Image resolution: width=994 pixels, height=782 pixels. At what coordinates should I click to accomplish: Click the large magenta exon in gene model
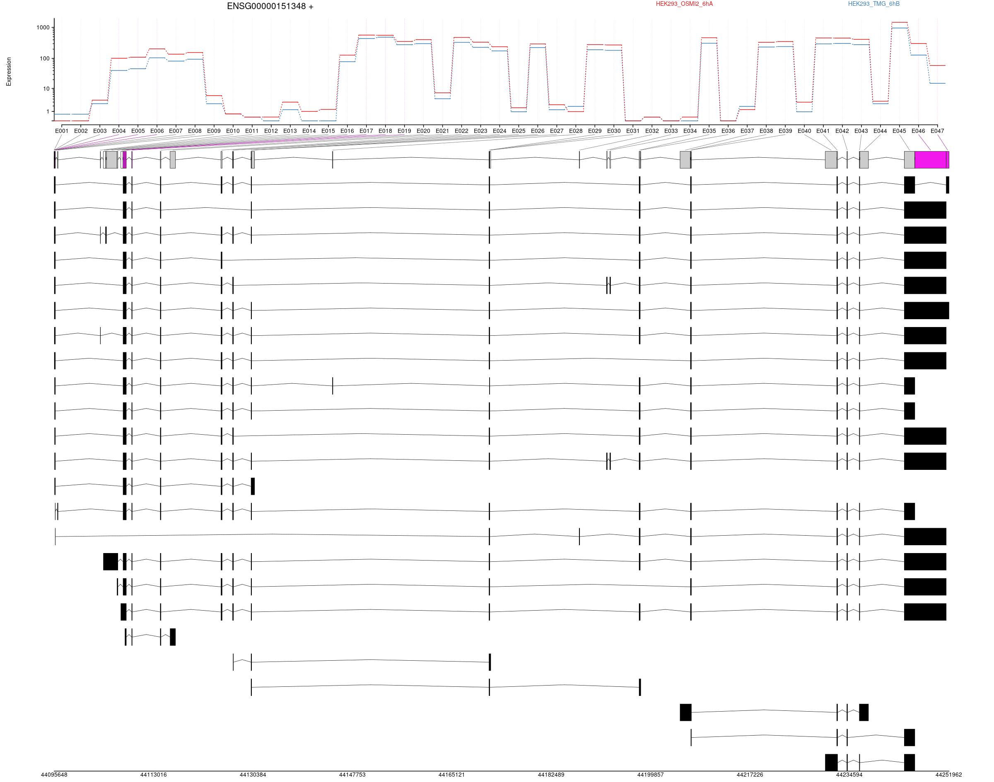(930, 160)
